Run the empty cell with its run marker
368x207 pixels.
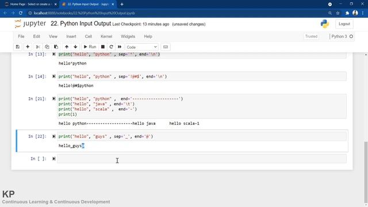tap(53, 159)
